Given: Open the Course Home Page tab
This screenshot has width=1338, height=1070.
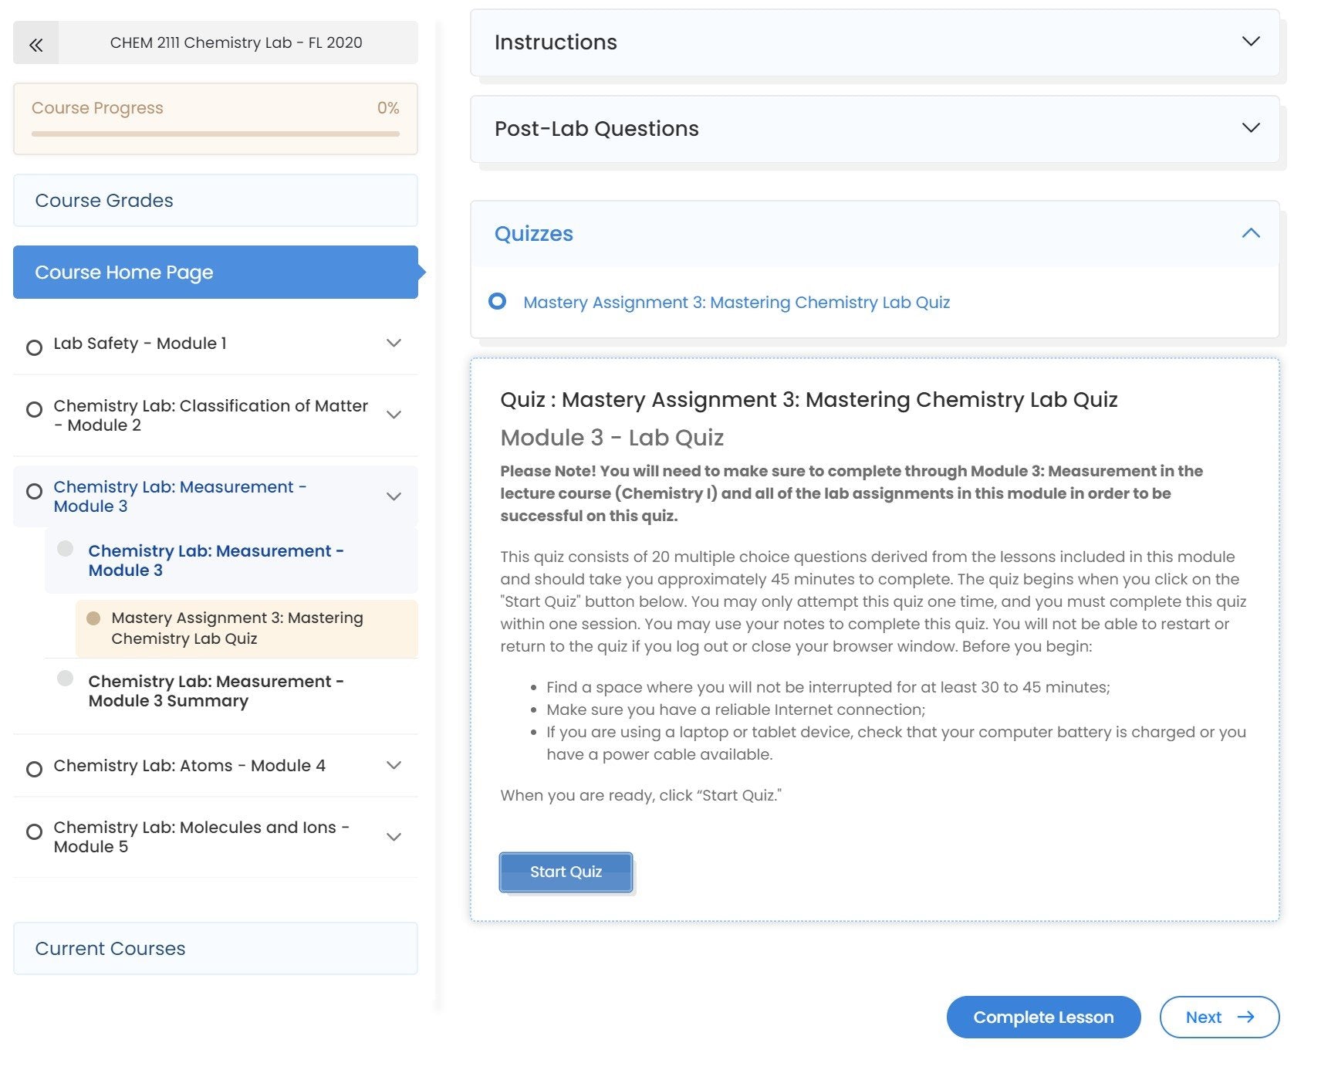Looking at the screenshot, I should pyautogui.click(x=215, y=273).
